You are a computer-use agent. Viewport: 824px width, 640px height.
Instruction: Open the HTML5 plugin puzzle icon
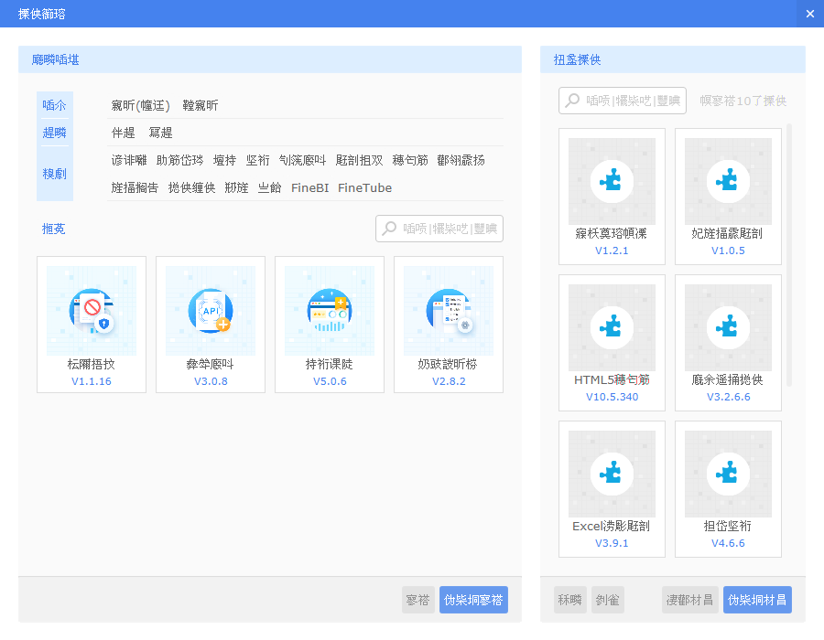(x=612, y=327)
